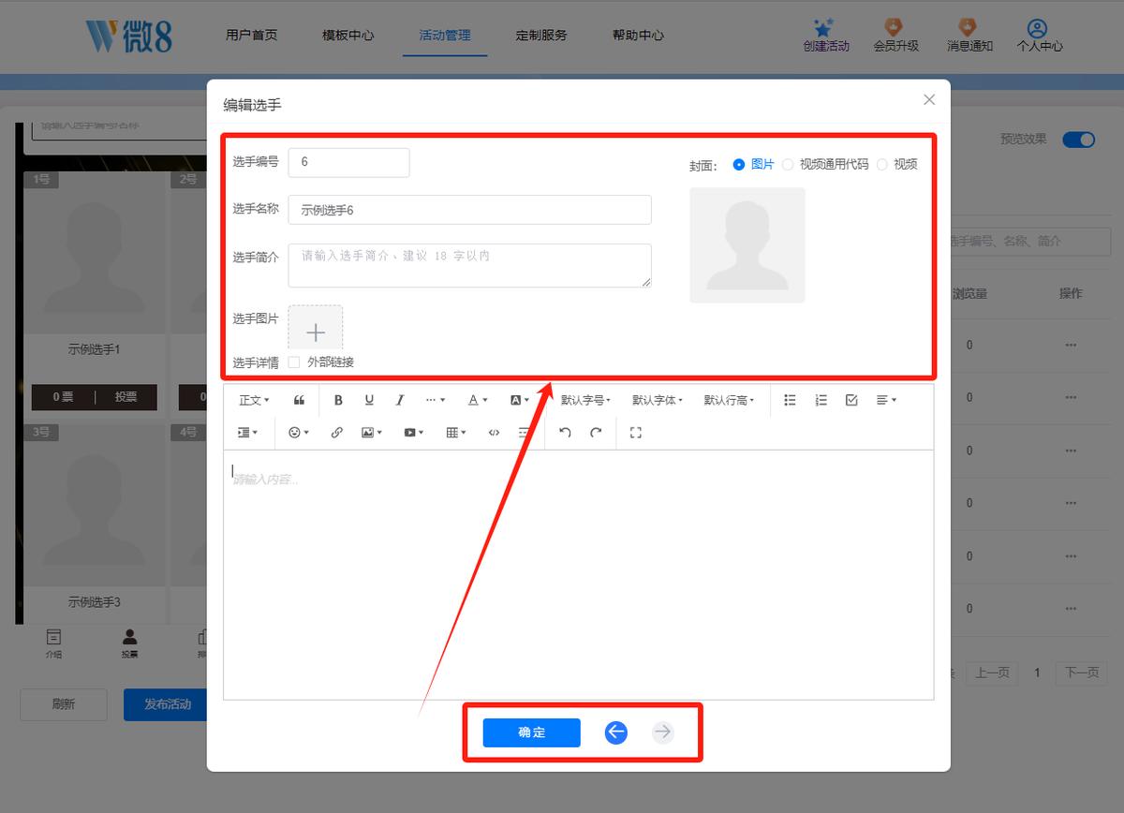Viewport: 1124px width, 813px height.
Task: Click the cover avatar placeholder image
Action: point(747,245)
